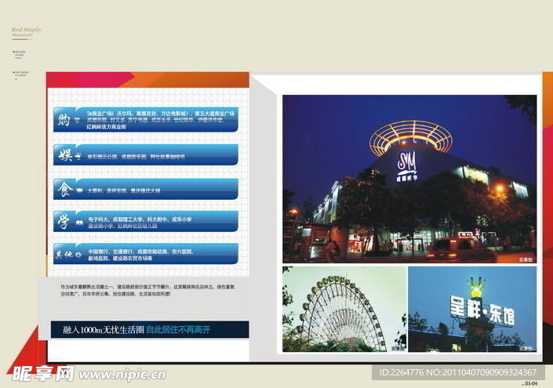Click the glowing ring atop SM building
This screenshot has width=553, height=388.
pyautogui.click(x=410, y=137)
